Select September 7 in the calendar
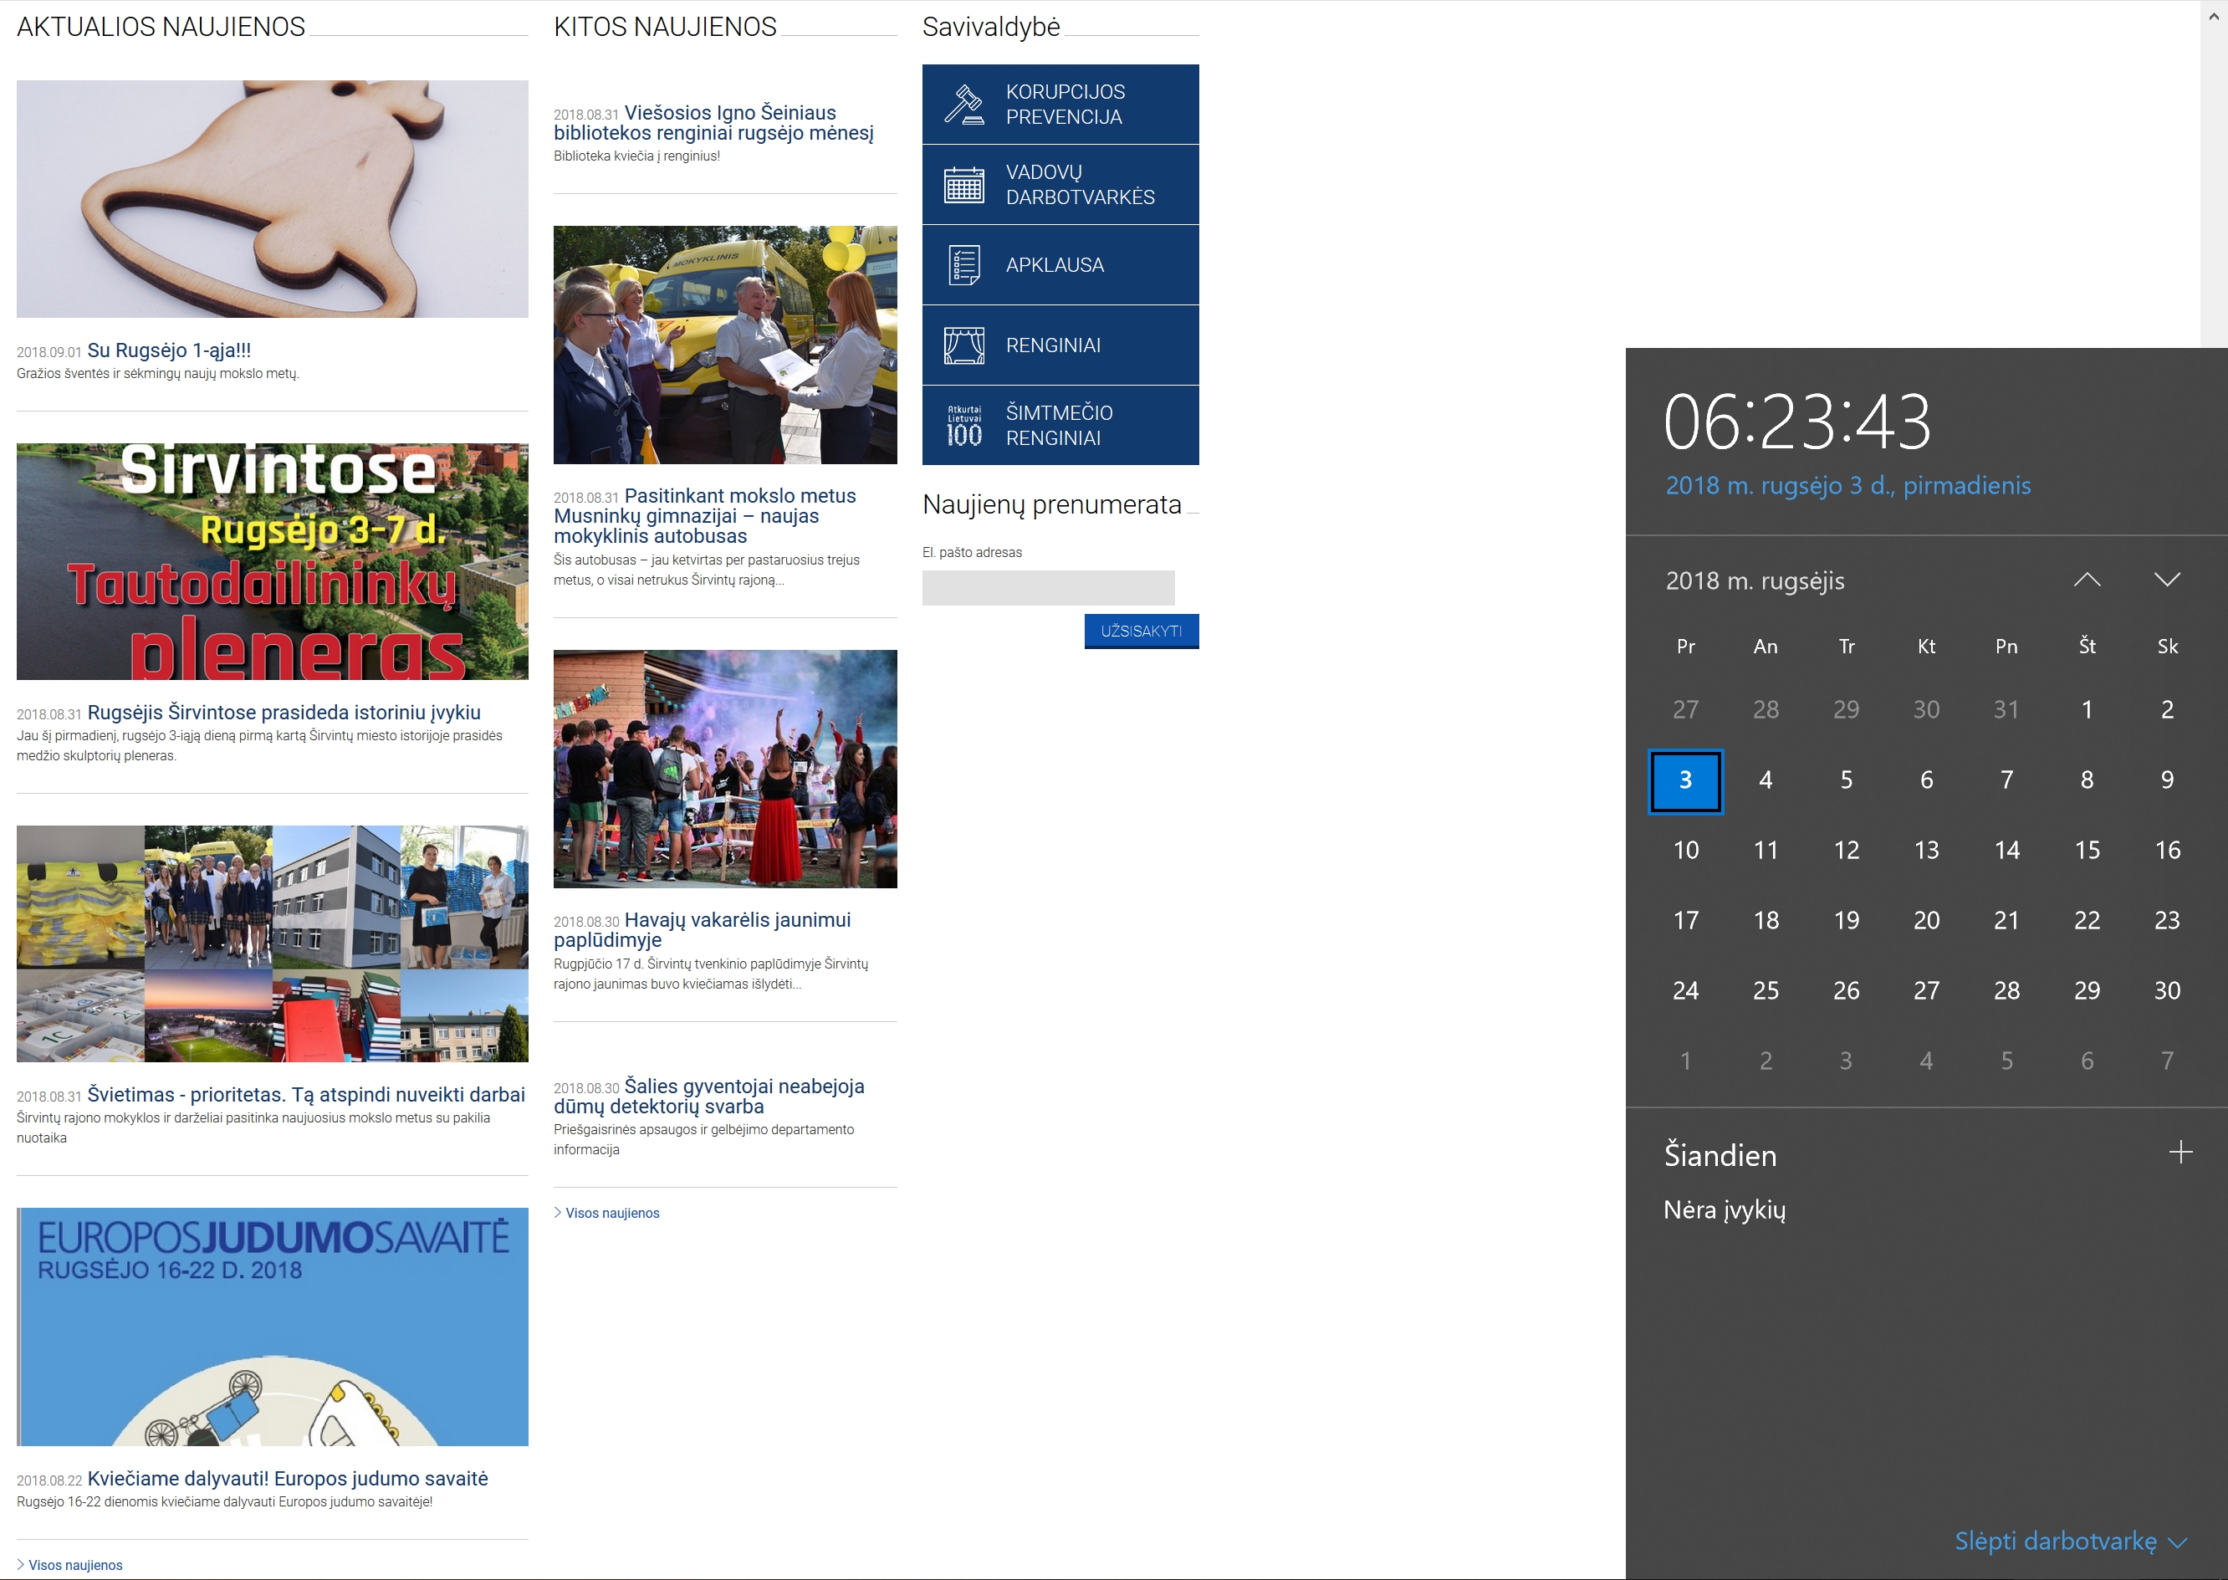 coord(2006,780)
